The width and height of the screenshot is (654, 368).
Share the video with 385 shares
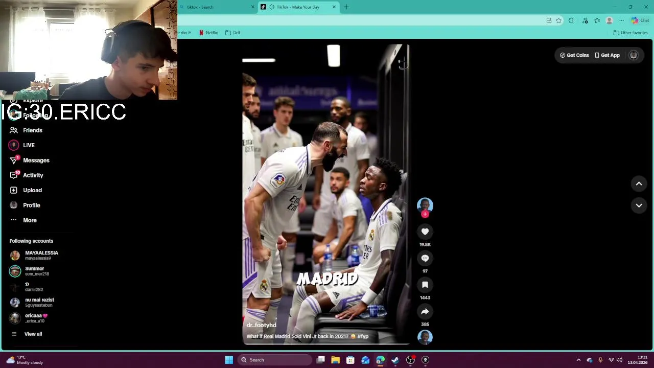(x=425, y=311)
